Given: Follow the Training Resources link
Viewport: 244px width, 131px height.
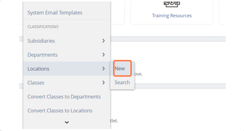Looking at the screenshot, I should point(172,16).
